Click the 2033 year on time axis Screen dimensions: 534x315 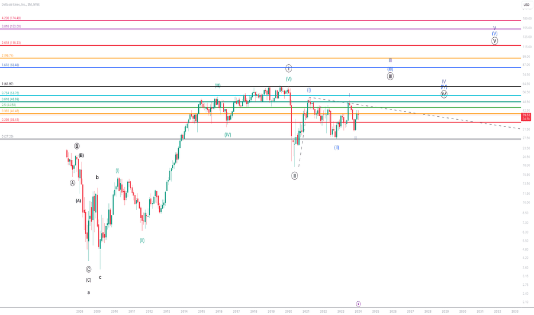coord(515,311)
